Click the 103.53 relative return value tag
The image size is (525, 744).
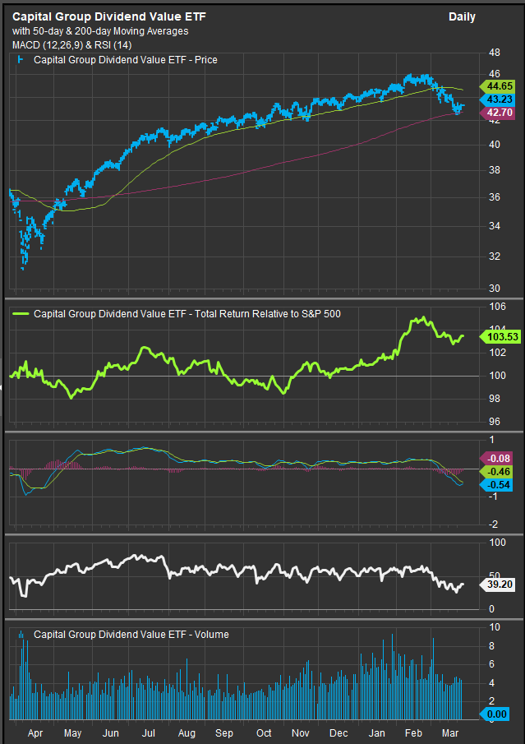[501, 337]
